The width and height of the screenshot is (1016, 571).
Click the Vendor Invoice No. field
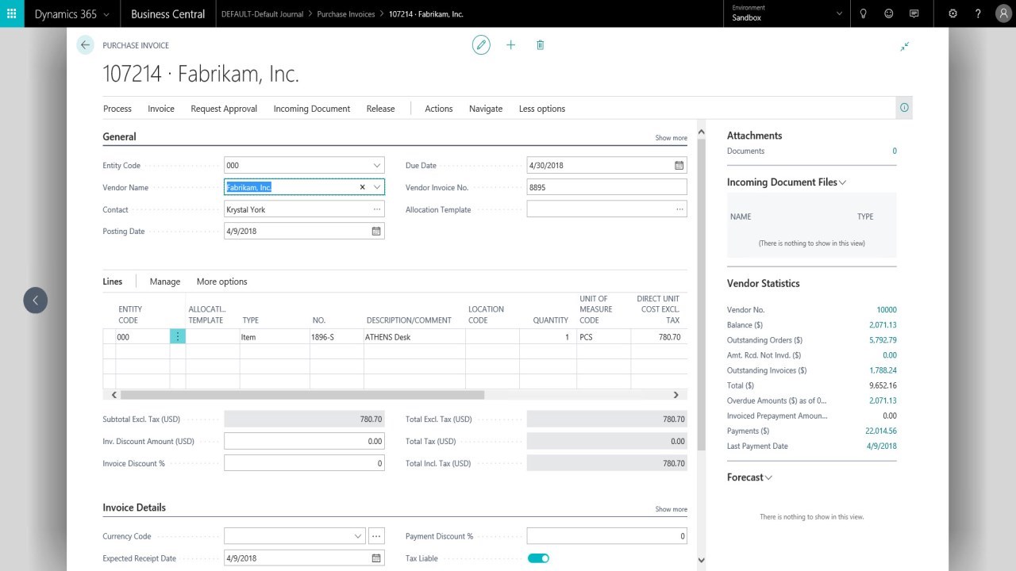[x=606, y=187]
